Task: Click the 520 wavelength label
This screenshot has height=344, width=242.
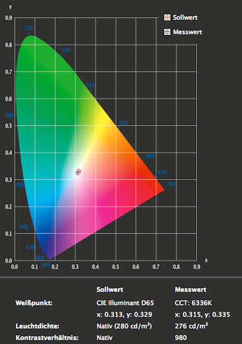Action: coord(29,28)
